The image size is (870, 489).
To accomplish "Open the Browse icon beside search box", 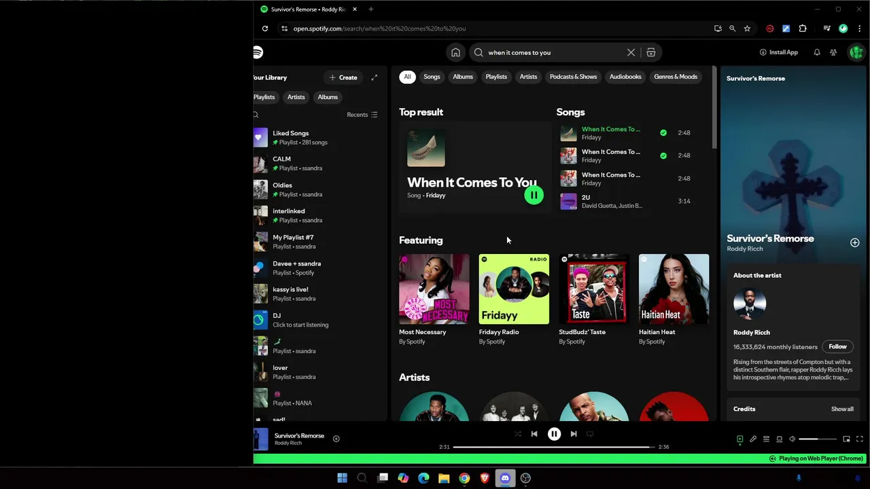I will pyautogui.click(x=650, y=52).
